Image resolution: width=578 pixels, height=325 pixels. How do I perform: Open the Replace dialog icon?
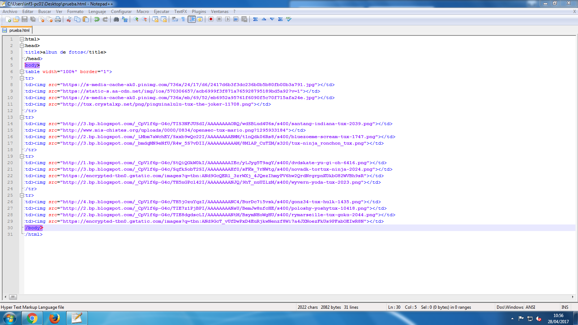[125, 19]
